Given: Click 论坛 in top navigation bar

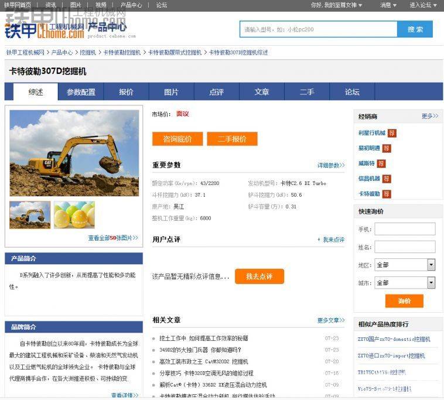Looking at the screenshot, I should pos(162,5).
